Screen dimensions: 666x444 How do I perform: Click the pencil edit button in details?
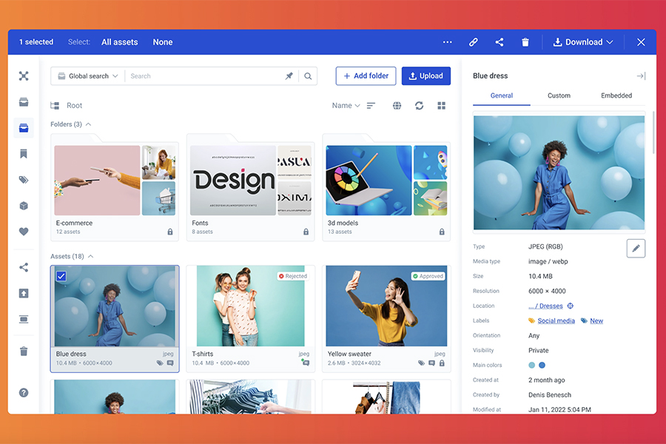coord(636,249)
